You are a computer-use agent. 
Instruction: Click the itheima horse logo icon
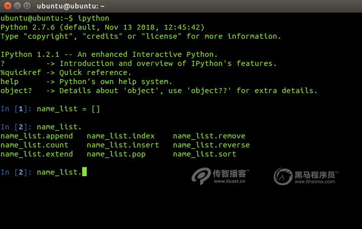[283, 176]
